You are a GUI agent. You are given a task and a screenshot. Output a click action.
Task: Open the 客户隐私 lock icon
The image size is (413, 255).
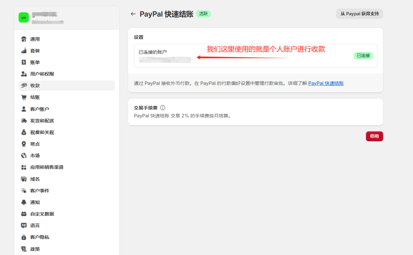(24, 237)
